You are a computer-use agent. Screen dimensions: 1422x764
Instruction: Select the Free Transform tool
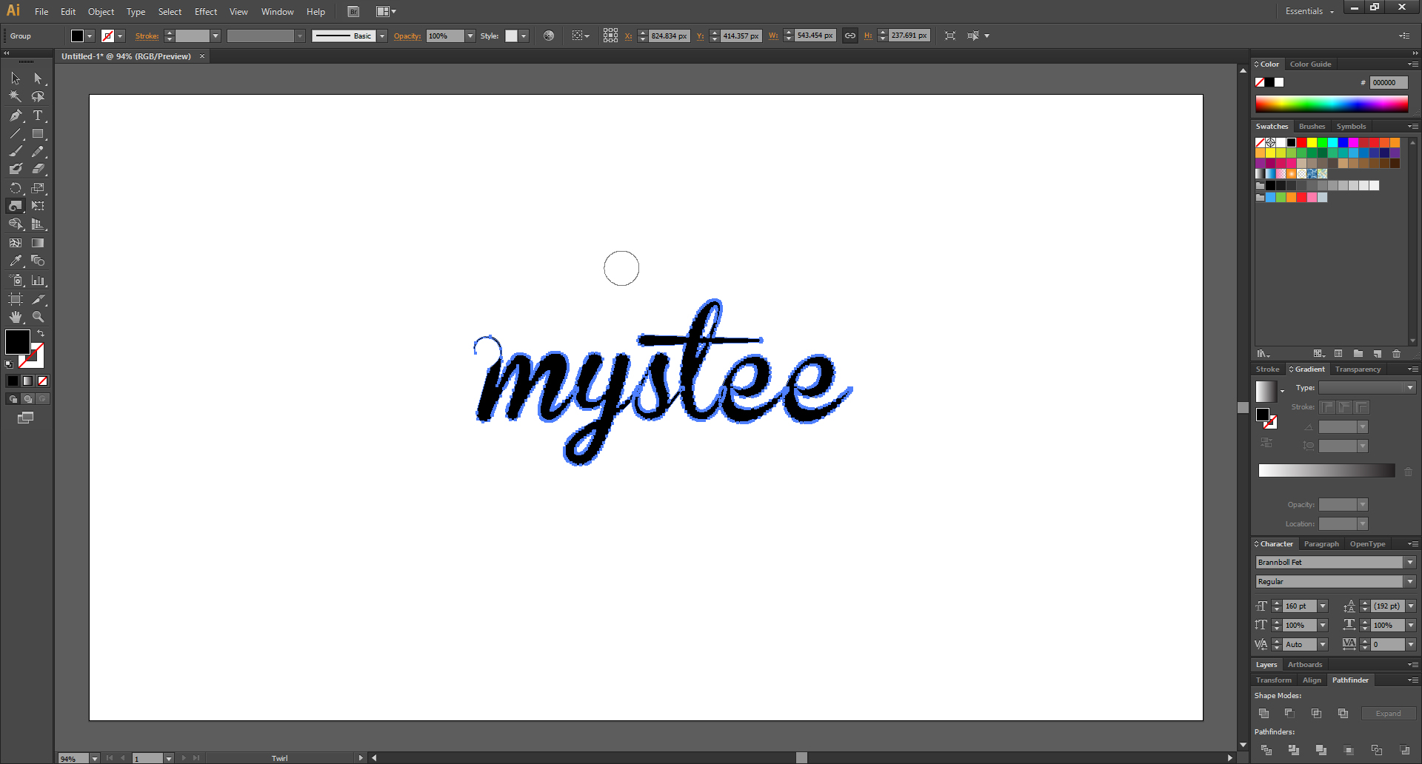38,206
